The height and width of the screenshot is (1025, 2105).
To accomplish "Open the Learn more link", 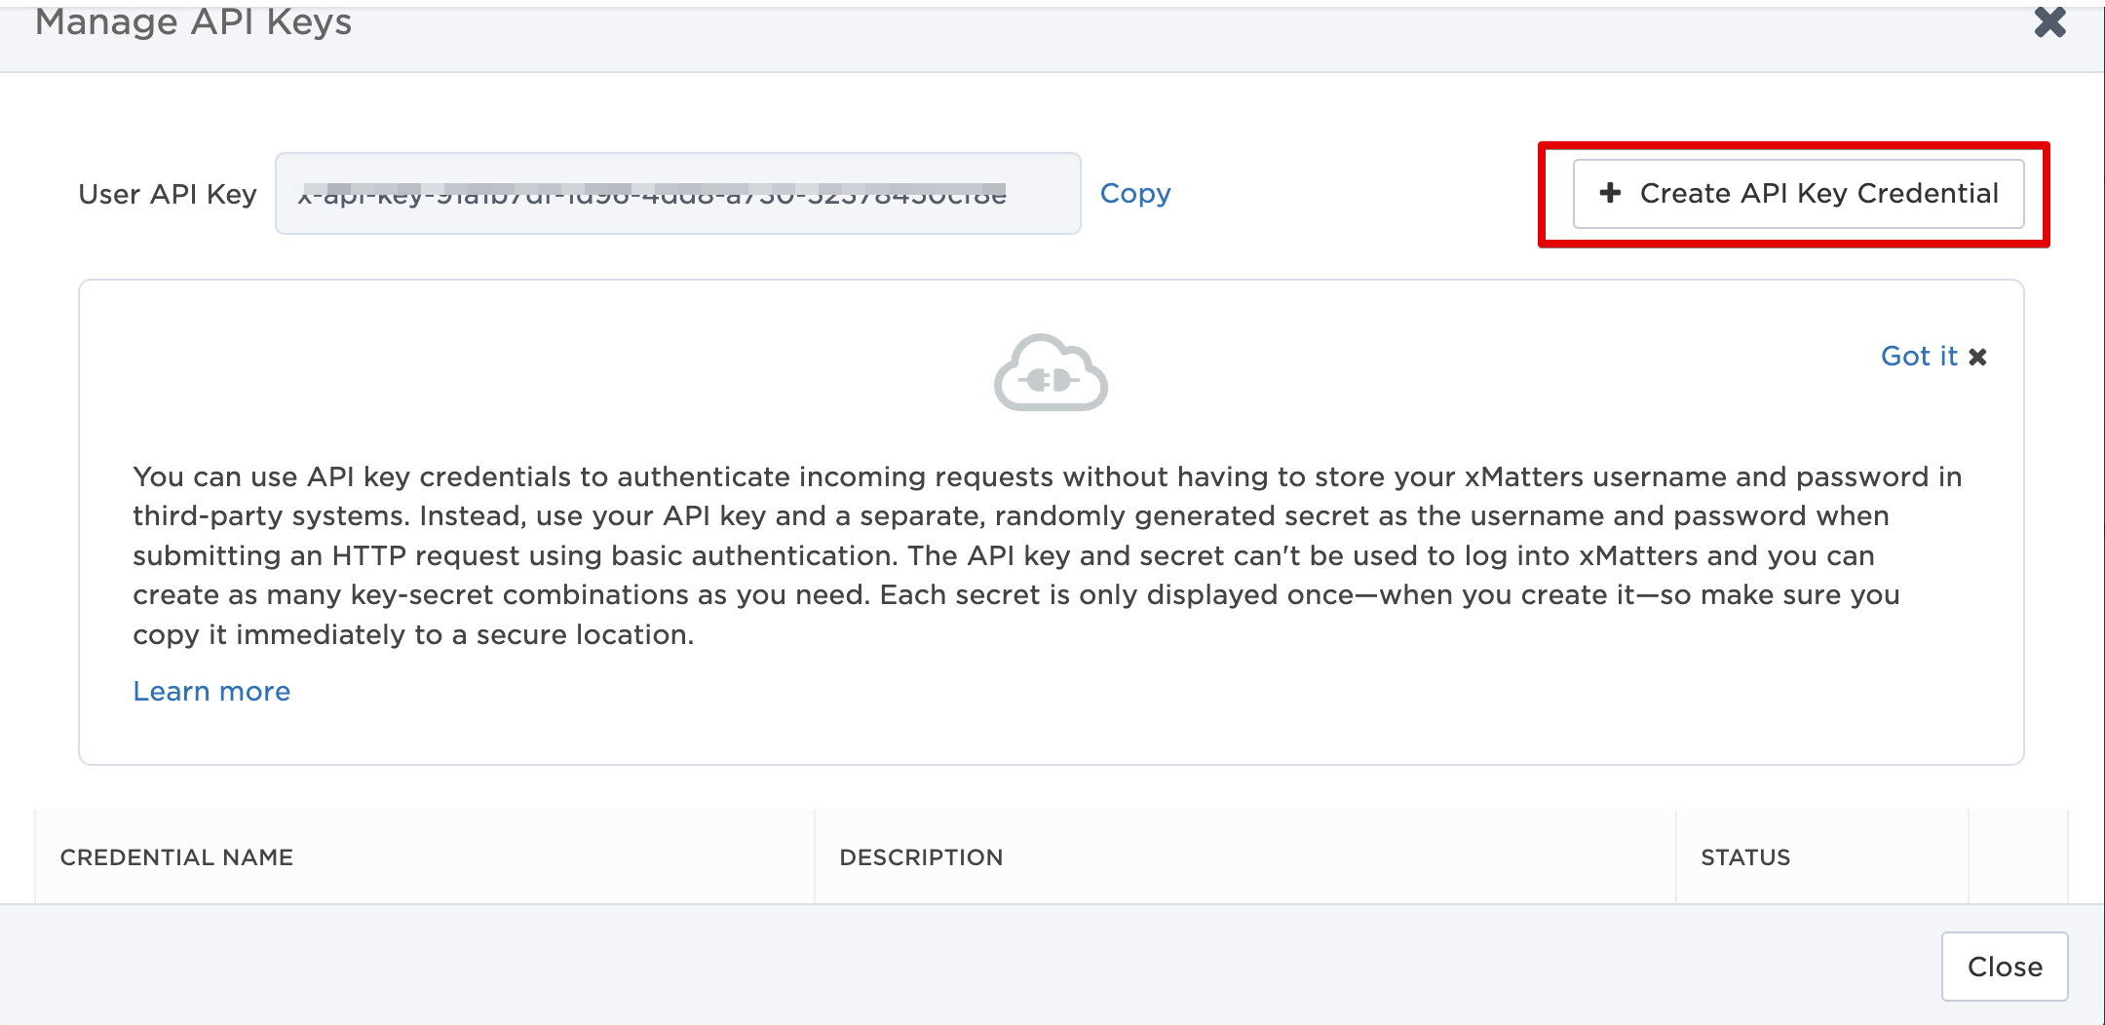I will tap(211, 691).
